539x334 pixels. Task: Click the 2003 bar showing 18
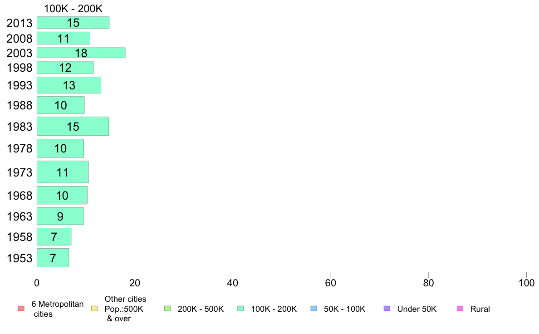[81, 53]
